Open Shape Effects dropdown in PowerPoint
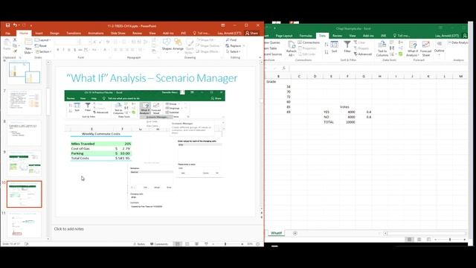This screenshot has width=476, height=268. click(x=208, y=51)
